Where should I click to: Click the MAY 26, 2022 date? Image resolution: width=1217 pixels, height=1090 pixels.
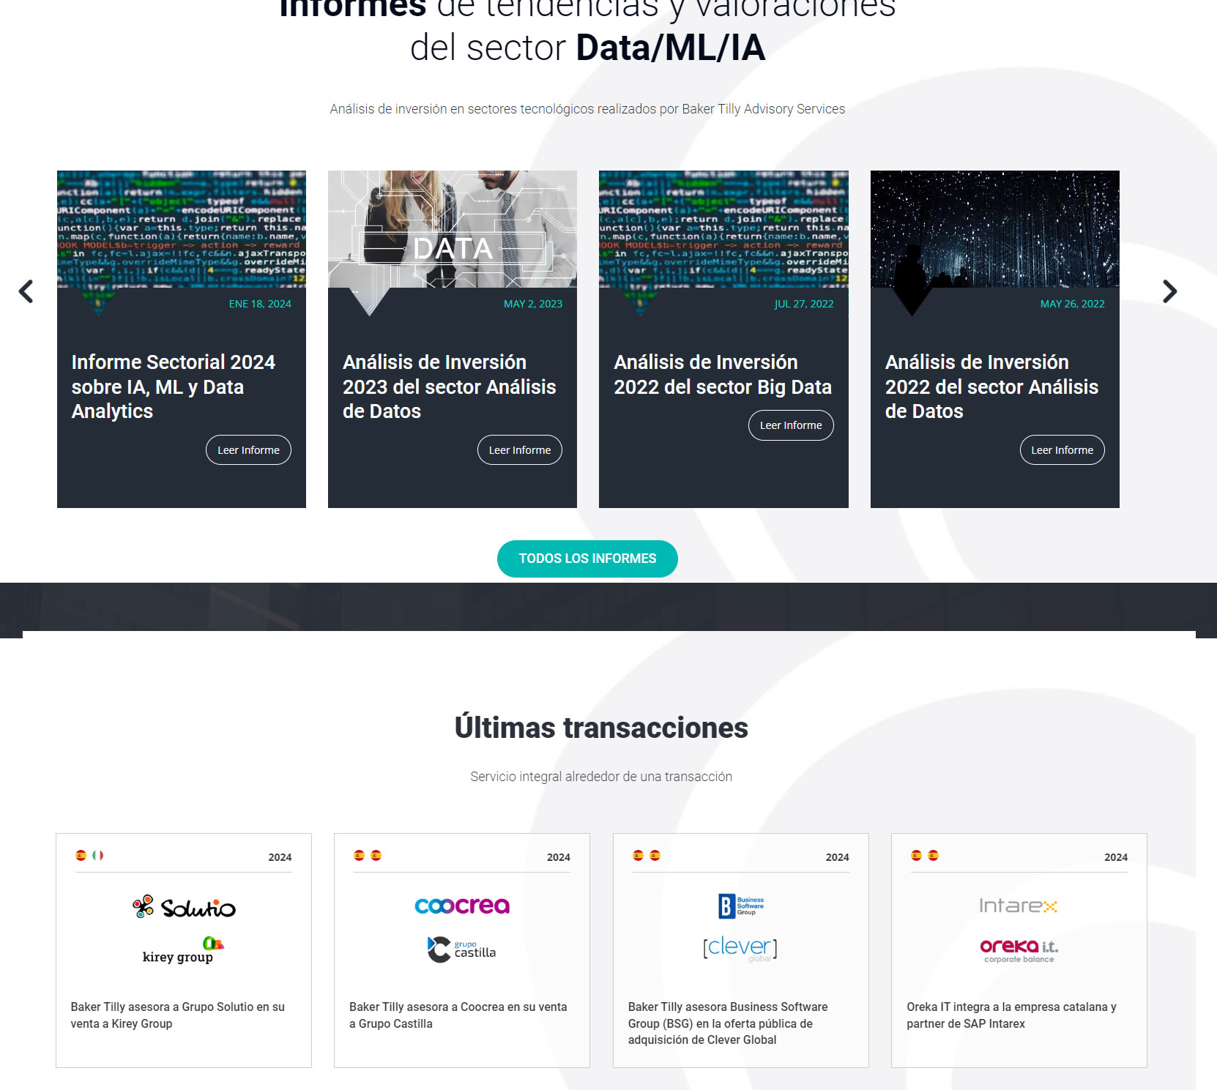[x=1073, y=304]
